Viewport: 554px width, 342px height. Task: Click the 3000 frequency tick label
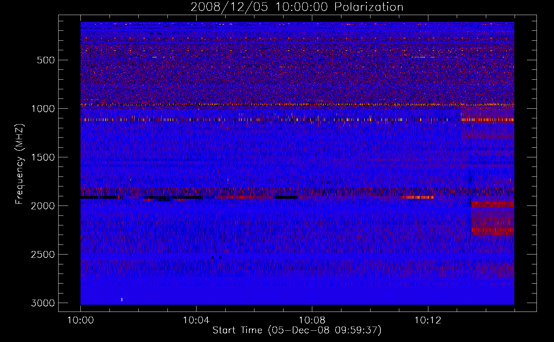(43, 303)
